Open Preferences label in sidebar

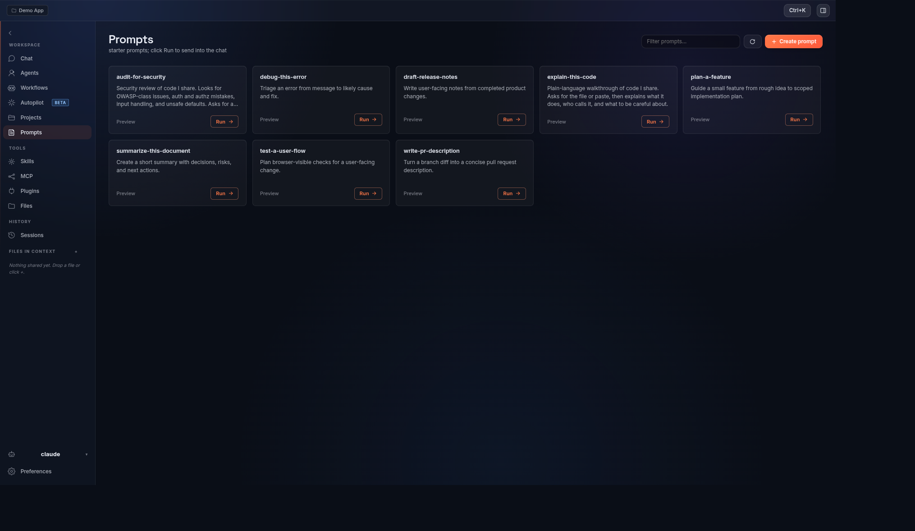(36, 471)
